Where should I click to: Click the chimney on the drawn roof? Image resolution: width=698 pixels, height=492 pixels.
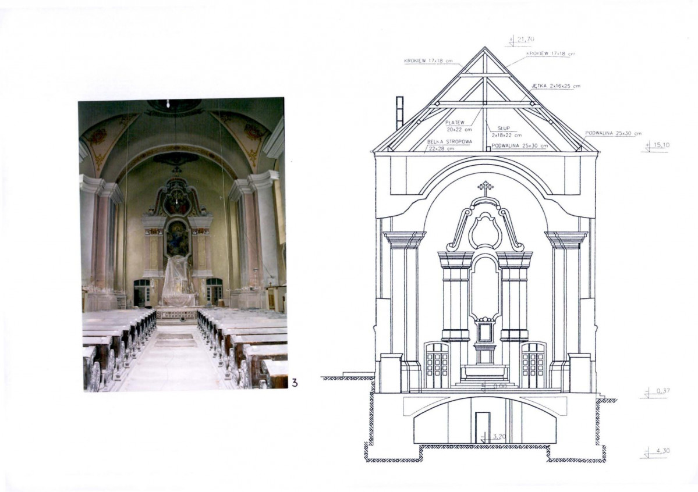click(x=400, y=113)
